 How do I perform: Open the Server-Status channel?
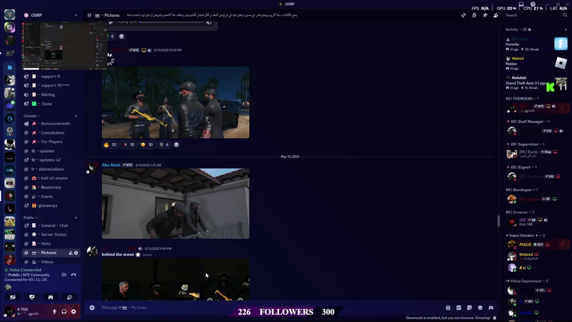(x=51, y=234)
